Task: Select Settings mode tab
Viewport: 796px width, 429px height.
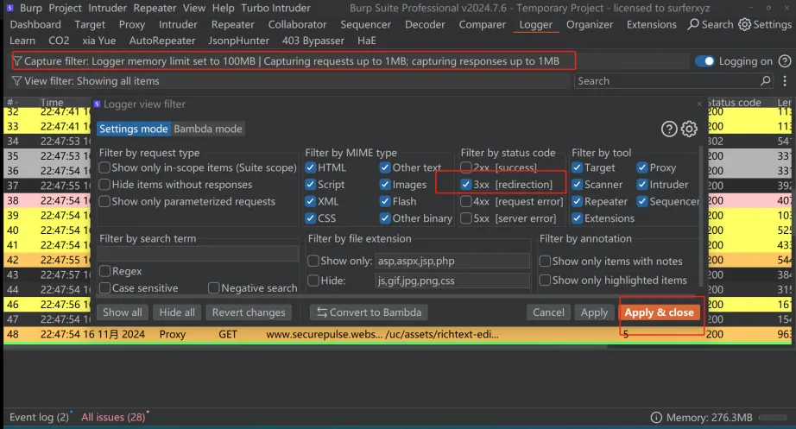Action: [134, 129]
